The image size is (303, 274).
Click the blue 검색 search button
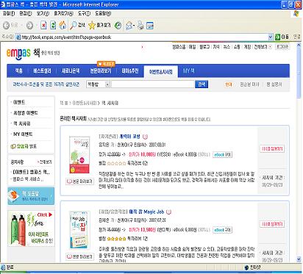pos(202,84)
